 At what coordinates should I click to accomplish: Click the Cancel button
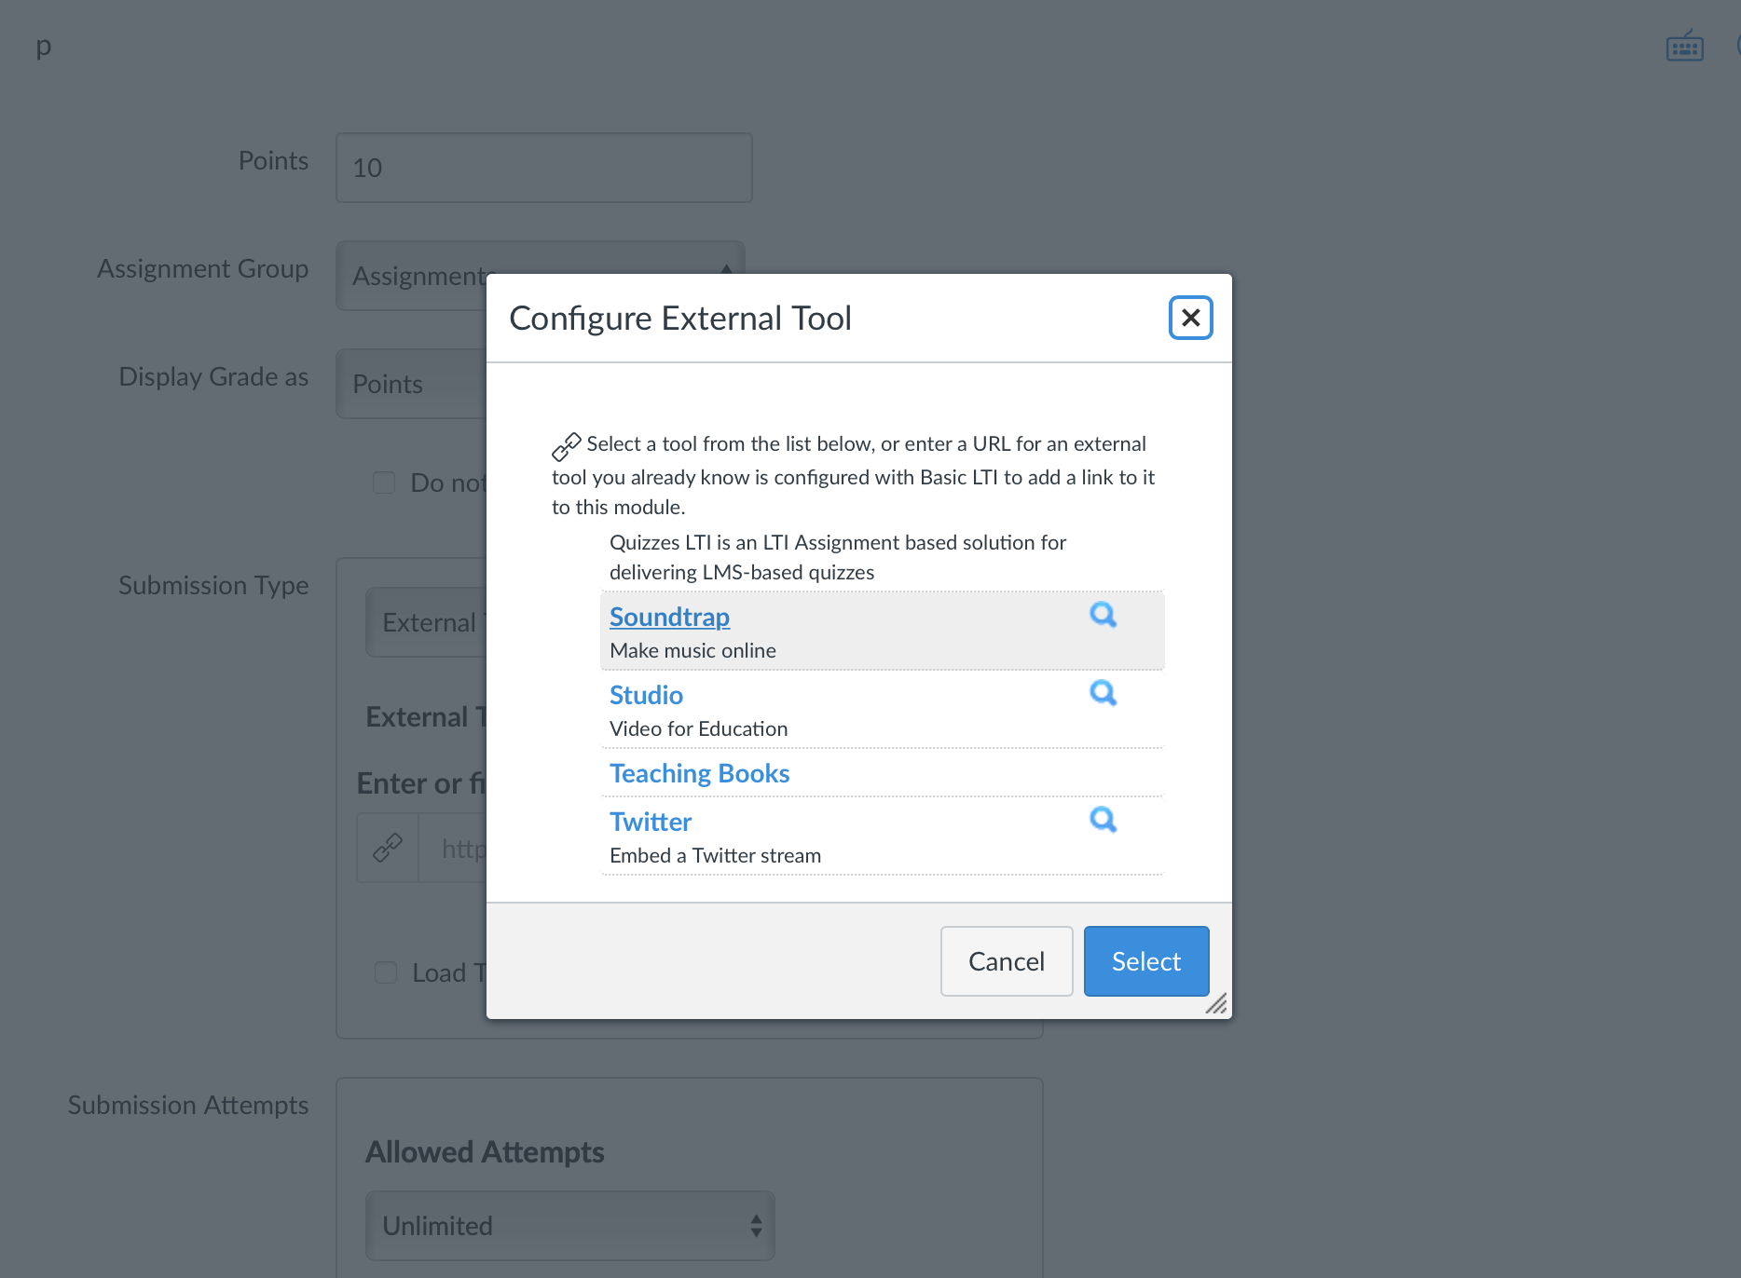point(1007,961)
